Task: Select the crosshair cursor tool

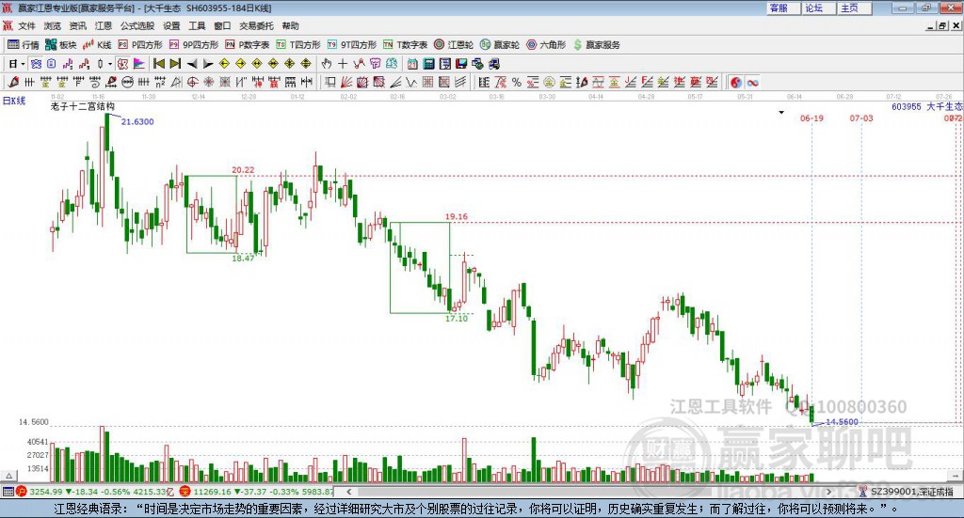Action: pos(343,64)
